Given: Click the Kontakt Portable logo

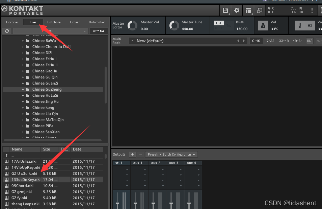Looking at the screenshot, I should [22, 10].
